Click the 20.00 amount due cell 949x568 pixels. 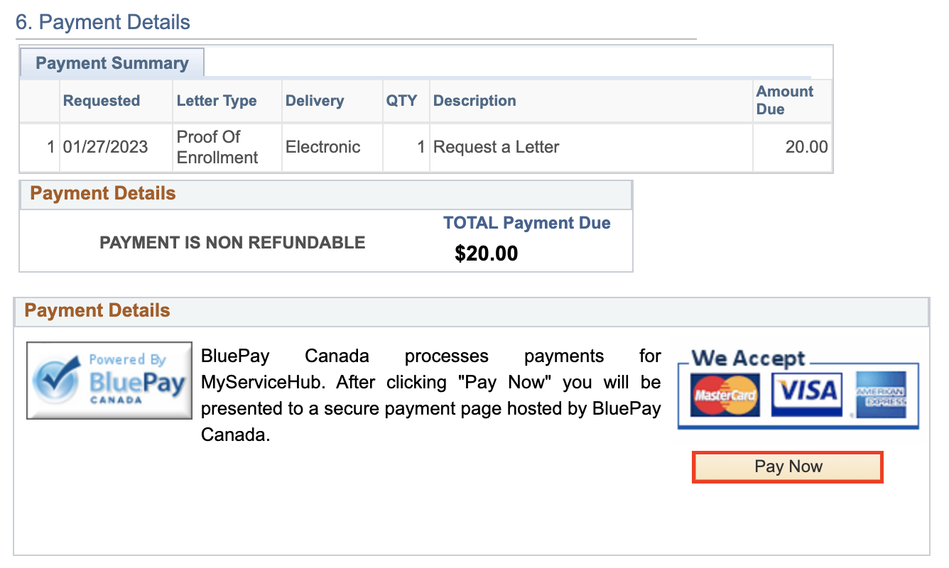tap(806, 148)
